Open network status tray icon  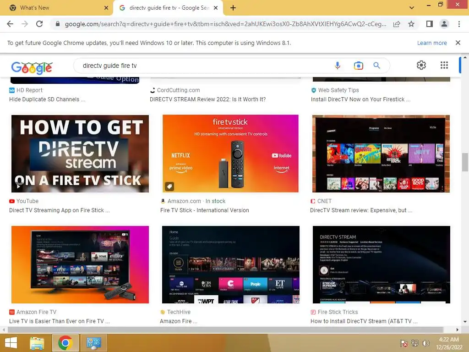click(414, 343)
